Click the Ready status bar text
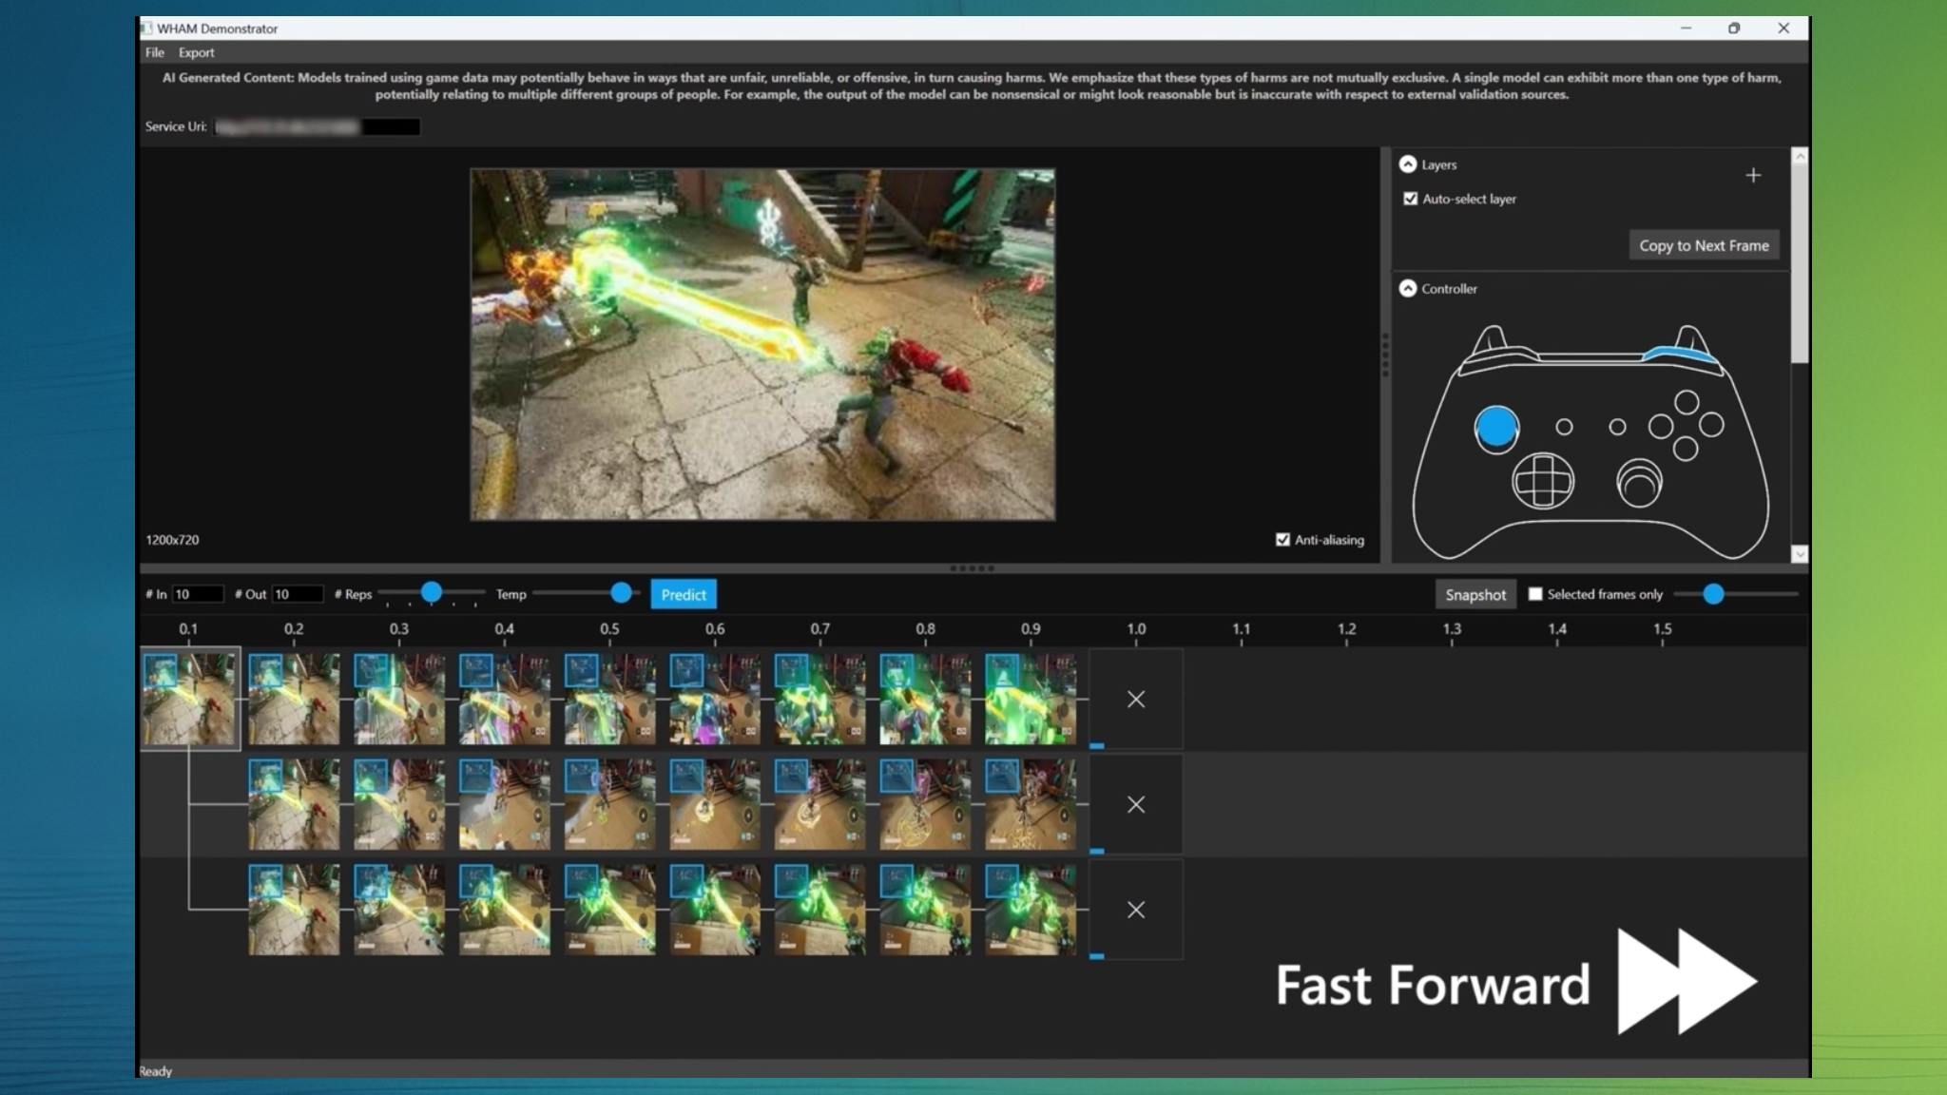 156,1071
